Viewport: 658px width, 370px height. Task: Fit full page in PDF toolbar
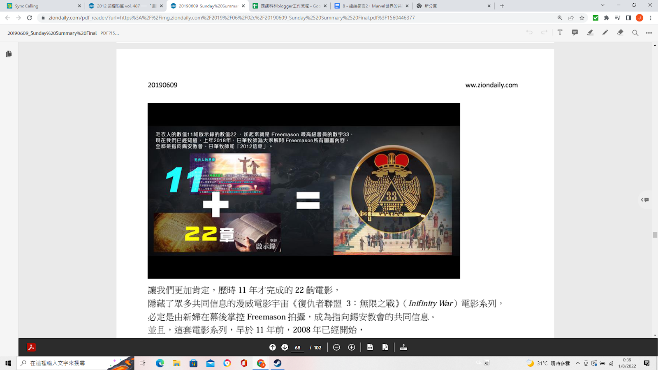click(385, 347)
